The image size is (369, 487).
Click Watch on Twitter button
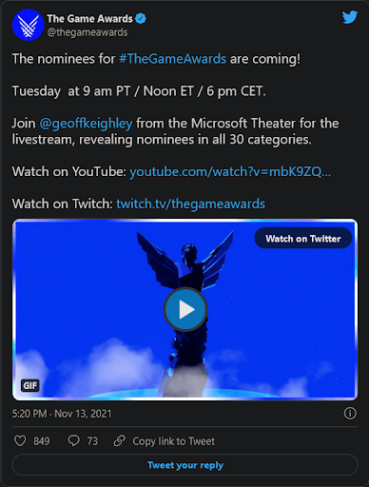(303, 238)
